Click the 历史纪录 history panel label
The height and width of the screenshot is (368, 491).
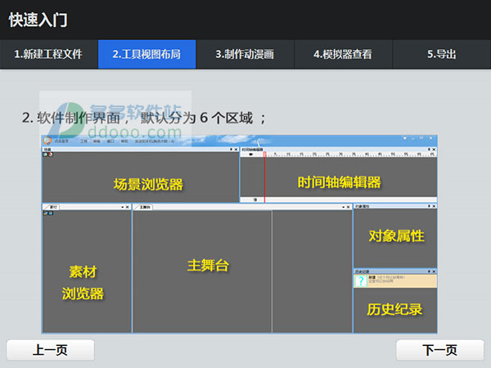click(x=396, y=309)
